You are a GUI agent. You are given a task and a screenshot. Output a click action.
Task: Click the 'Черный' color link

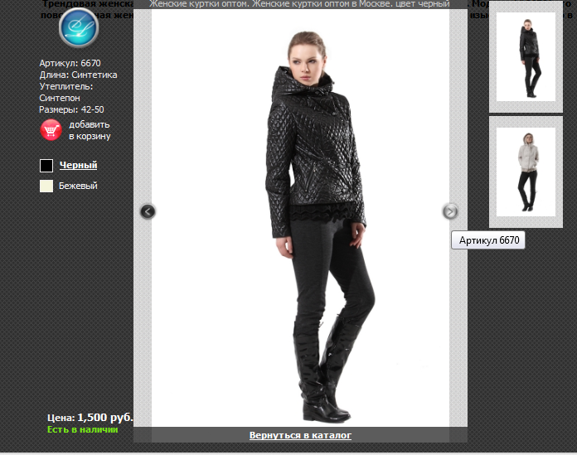tap(78, 165)
